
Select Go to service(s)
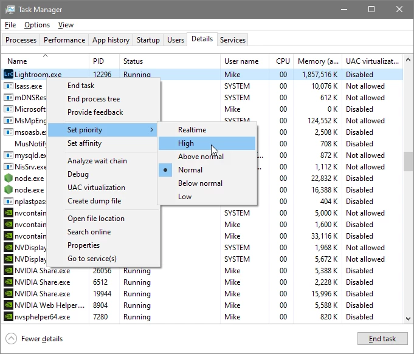[x=104, y=259]
